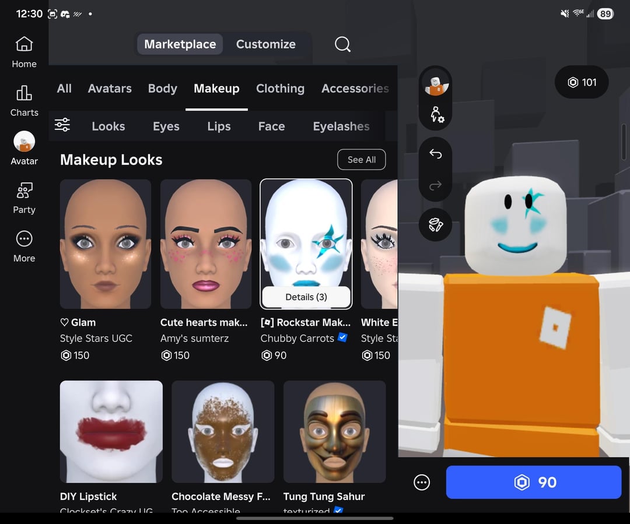
Task: Choose the Lips makeup subcategory
Action: click(219, 126)
